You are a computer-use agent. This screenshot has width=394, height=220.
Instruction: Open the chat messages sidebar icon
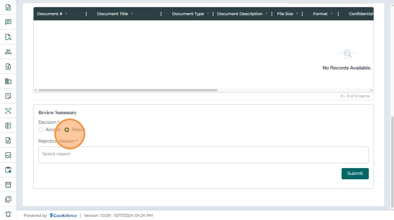coord(8,22)
